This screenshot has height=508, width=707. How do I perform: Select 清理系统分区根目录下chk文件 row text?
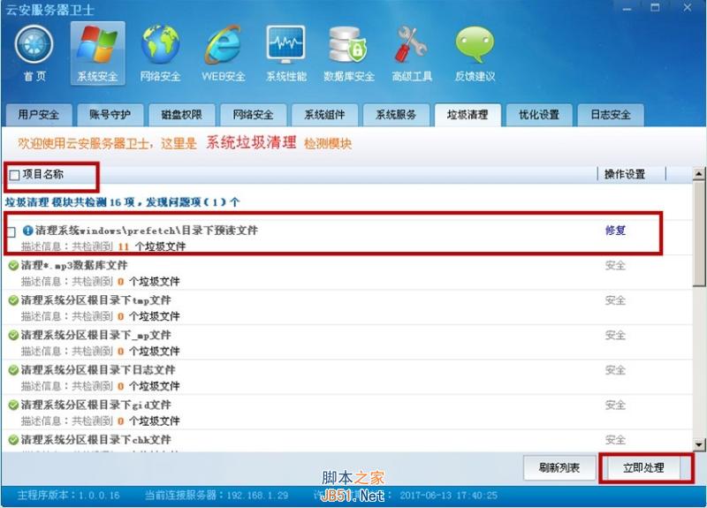pos(96,439)
